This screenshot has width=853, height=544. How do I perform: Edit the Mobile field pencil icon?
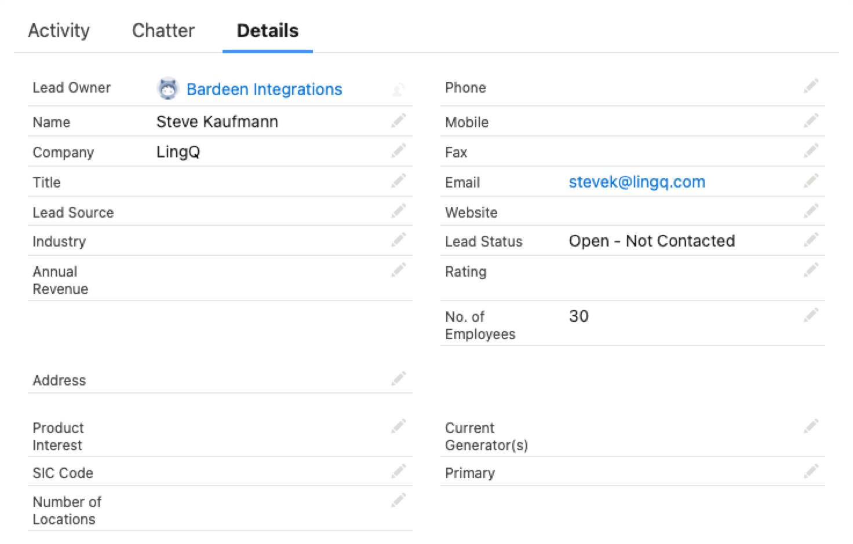coord(811,120)
